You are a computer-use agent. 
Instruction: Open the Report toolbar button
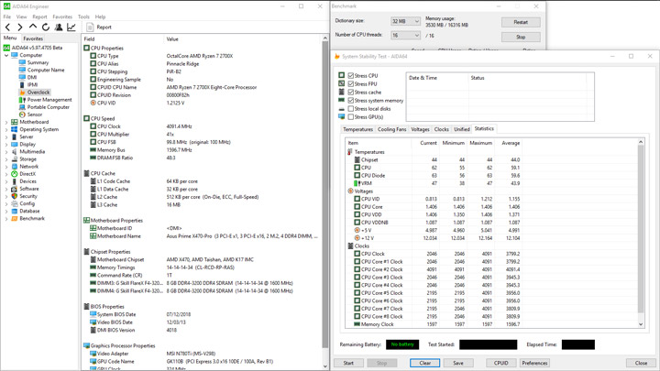click(x=99, y=27)
